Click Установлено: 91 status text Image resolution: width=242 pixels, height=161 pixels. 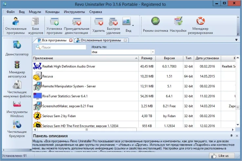click(14, 156)
